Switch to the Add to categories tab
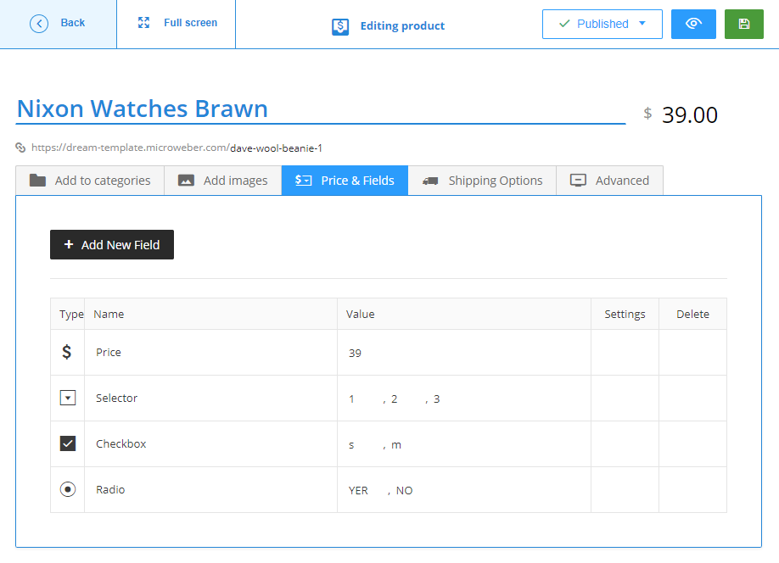Image resolution: width=779 pixels, height=563 pixels. click(90, 181)
